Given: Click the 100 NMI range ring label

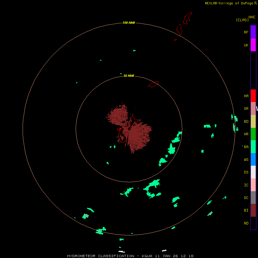Looking at the screenshot, I should [129, 23].
